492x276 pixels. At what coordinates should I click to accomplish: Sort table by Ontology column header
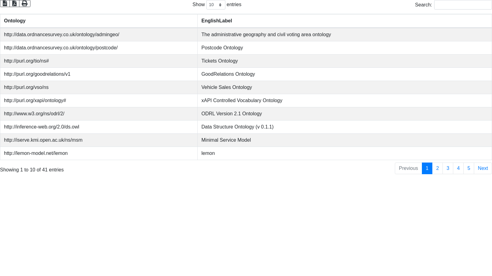pos(15,21)
